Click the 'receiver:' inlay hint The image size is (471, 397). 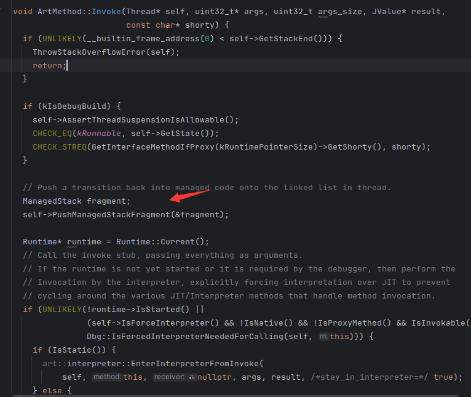click(169, 377)
